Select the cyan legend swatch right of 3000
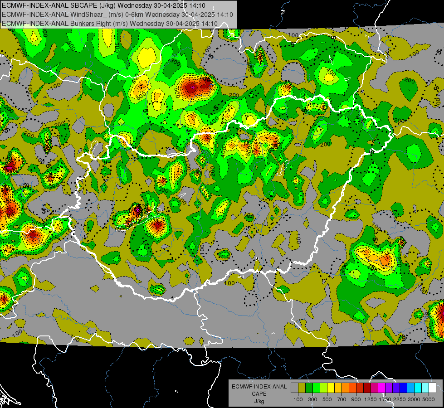The height and width of the screenshot is (408, 444). coord(418,388)
